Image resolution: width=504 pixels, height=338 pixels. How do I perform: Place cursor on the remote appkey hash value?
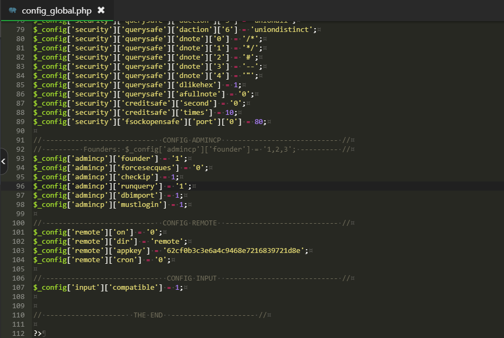tap(235, 251)
